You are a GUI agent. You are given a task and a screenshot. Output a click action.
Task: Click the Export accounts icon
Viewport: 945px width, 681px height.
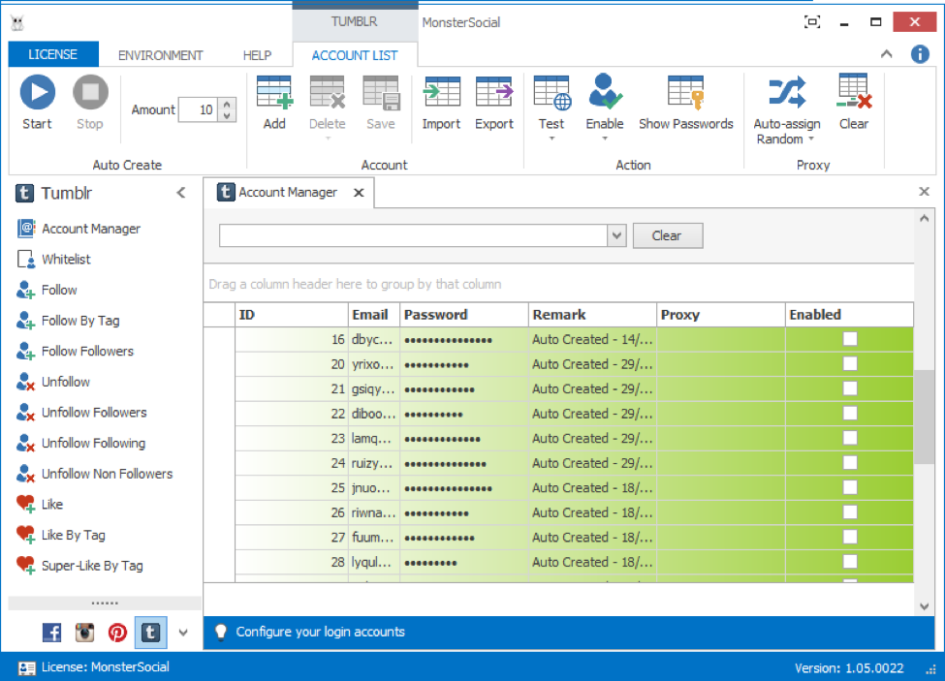pyautogui.click(x=494, y=93)
